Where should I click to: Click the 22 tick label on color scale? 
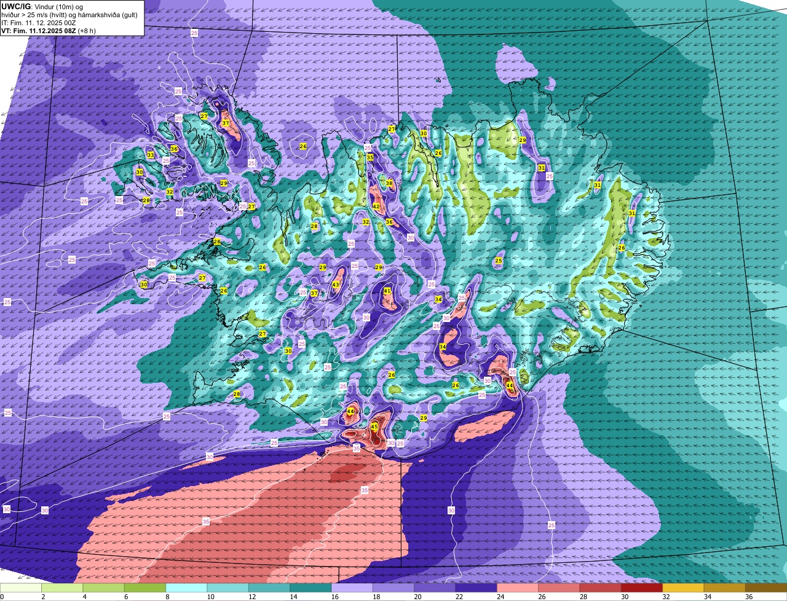(459, 596)
